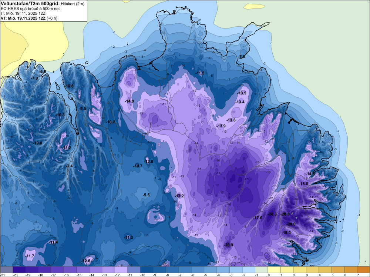Select the -13.4 temperature label

tap(240, 102)
